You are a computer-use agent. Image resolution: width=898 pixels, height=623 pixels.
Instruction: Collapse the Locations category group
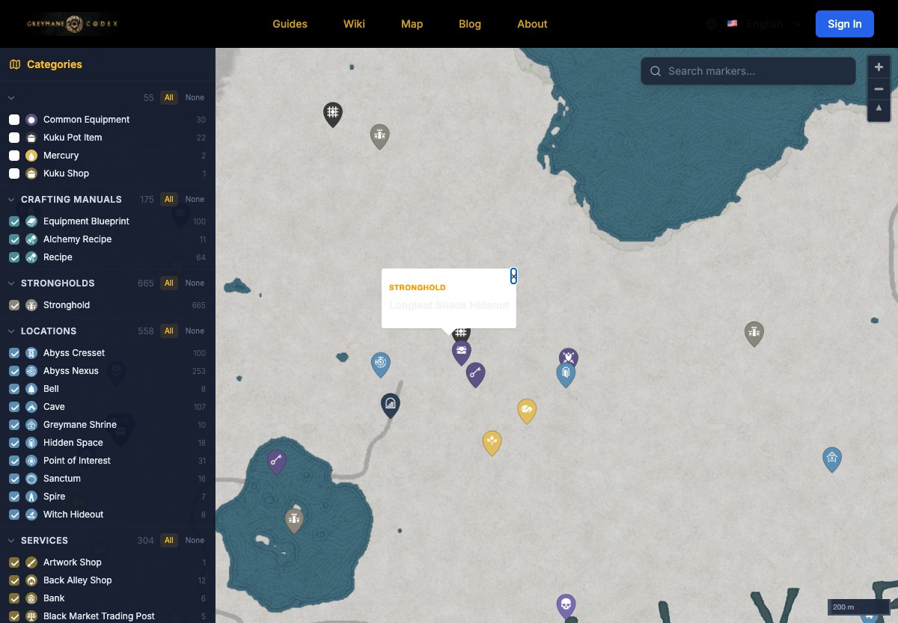point(11,331)
